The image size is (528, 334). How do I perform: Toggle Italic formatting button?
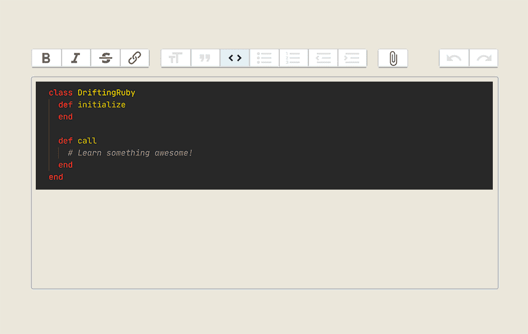click(x=76, y=58)
